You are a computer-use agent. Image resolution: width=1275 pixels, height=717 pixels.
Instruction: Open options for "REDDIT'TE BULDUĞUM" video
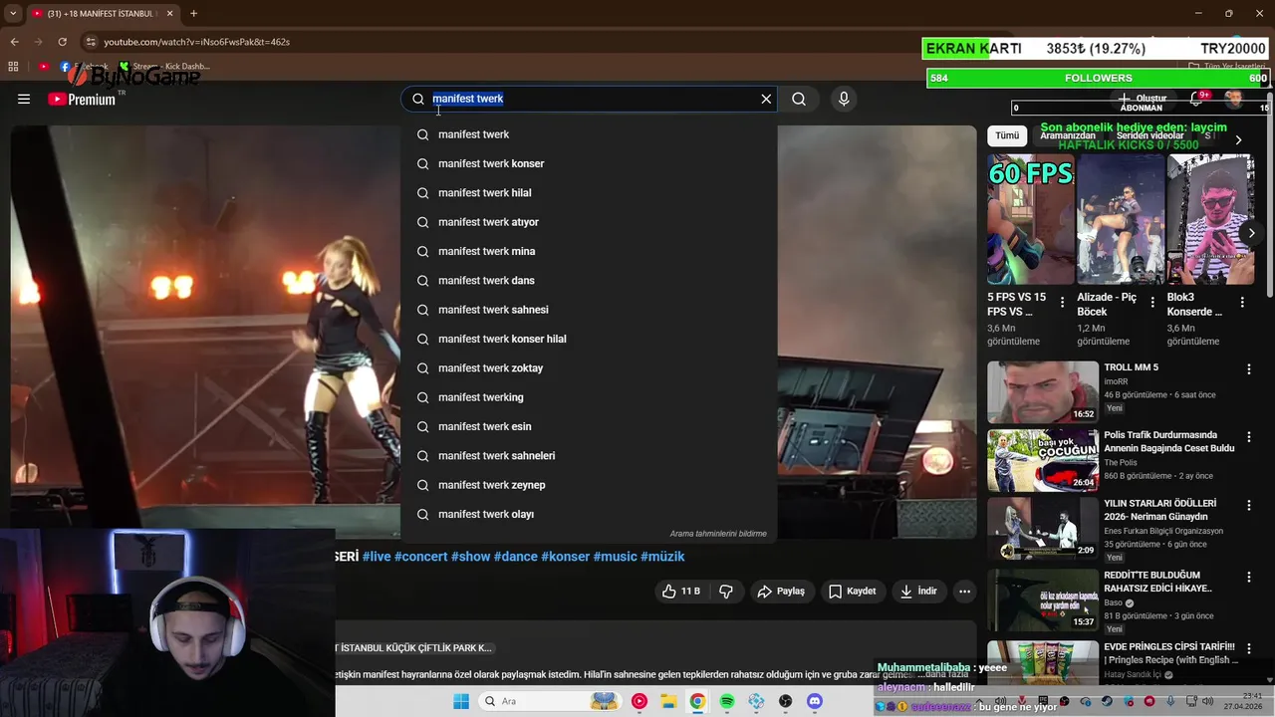1248,578
